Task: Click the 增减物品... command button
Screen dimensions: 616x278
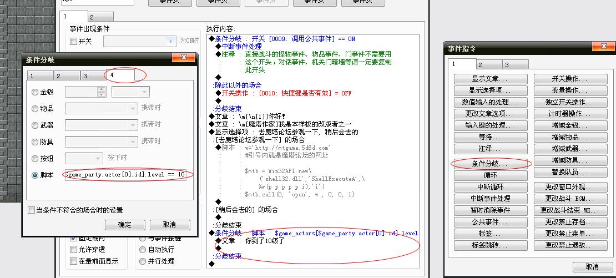Action: point(570,138)
